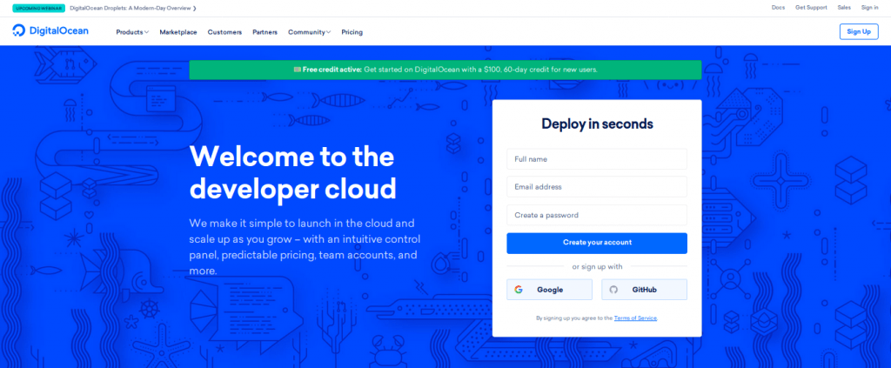Sign up with Google button

pyautogui.click(x=549, y=290)
